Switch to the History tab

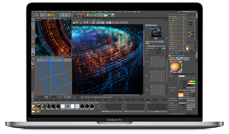coord(148,42)
